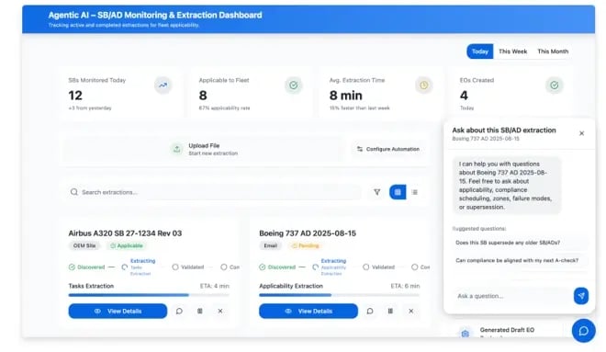Select the This Month tab
The image size is (606, 352).
click(x=553, y=51)
